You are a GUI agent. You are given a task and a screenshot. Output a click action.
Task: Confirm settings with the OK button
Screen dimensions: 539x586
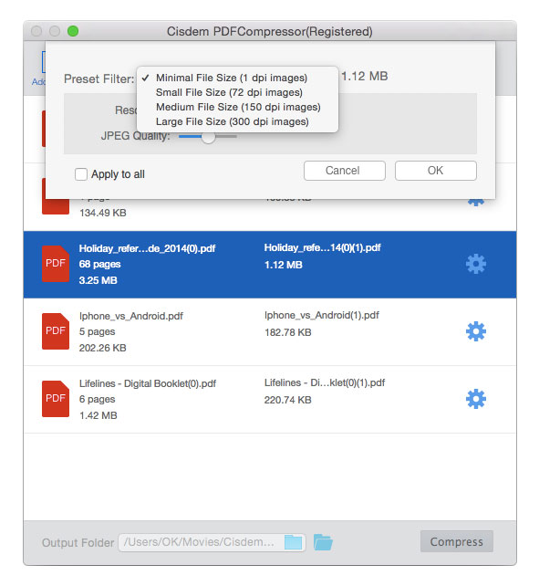tap(436, 171)
